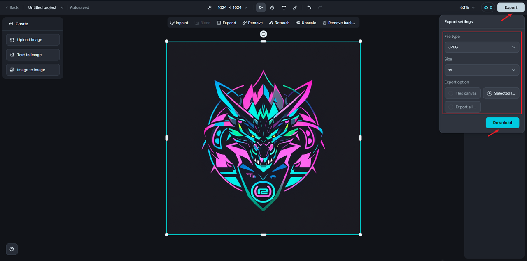Open the Size 1x dropdown
Image resolution: width=527 pixels, height=261 pixels.
click(482, 70)
